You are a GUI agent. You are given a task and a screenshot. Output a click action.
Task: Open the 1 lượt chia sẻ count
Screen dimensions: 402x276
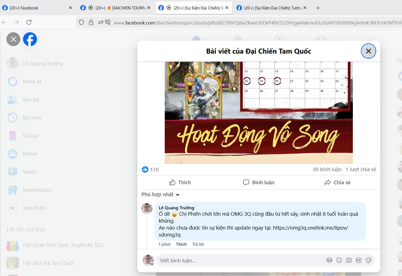click(361, 169)
